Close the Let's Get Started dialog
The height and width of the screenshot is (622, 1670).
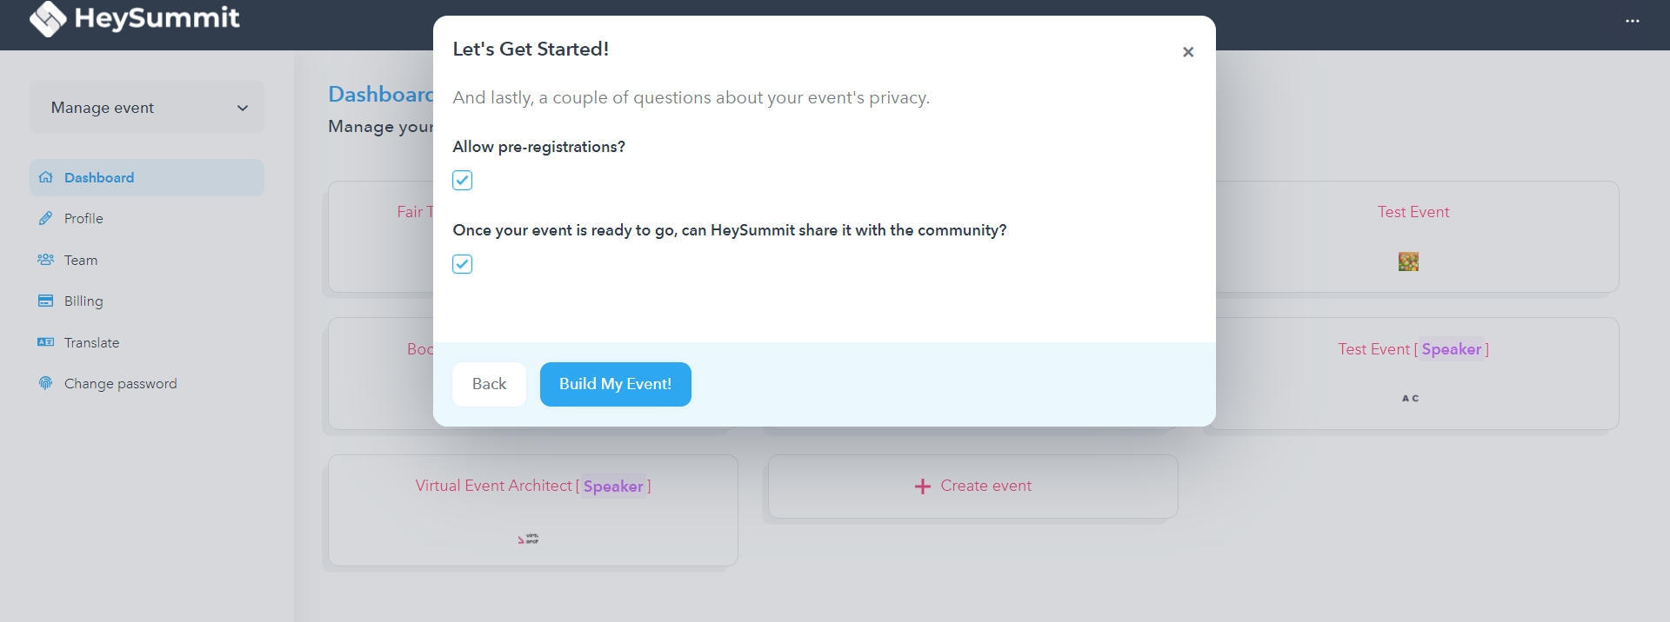point(1188,52)
